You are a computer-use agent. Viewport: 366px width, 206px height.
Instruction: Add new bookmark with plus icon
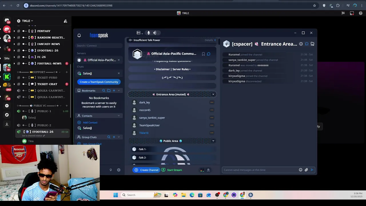(x=114, y=90)
